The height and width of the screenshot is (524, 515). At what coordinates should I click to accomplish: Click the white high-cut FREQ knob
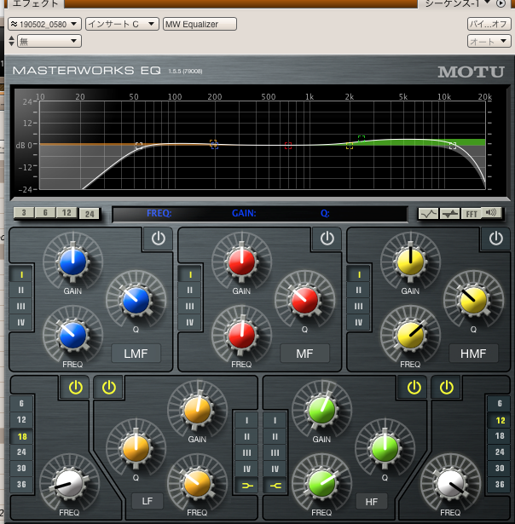coord(450,484)
